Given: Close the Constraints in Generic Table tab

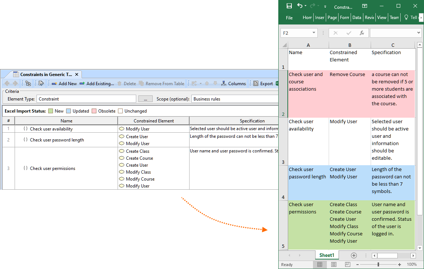Looking at the screenshot, I should 77,74.
